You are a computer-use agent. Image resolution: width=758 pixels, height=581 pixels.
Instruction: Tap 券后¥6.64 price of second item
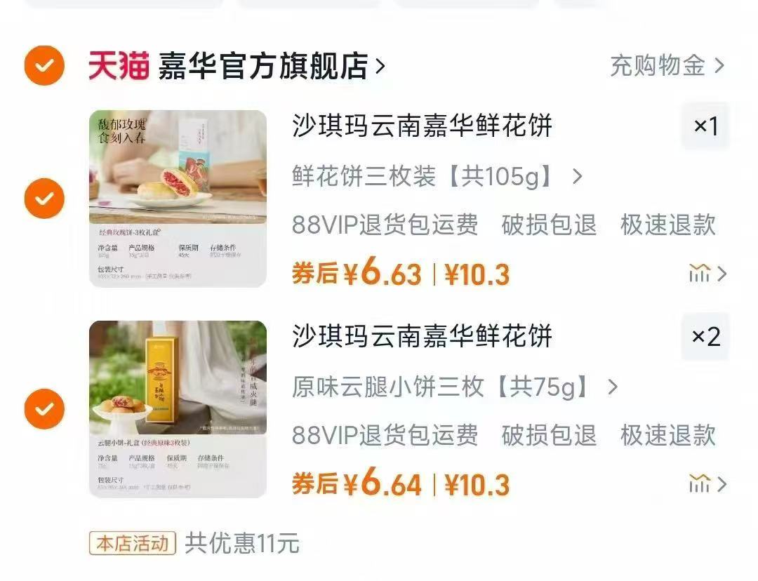click(x=357, y=483)
